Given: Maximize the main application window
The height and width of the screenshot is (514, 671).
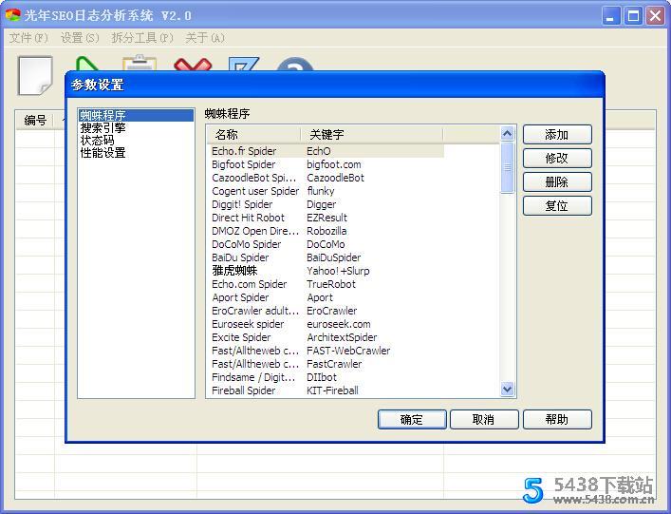Looking at the screenshot, I should point(633,16).
